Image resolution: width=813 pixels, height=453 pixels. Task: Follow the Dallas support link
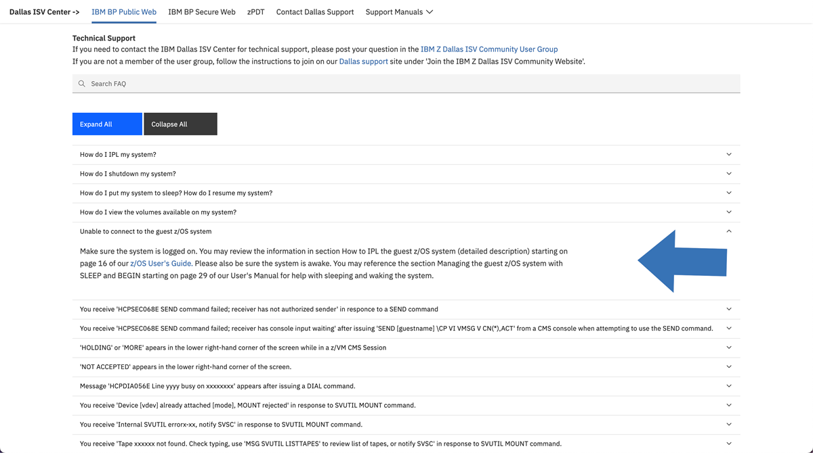pyautogui.click(x=363, y=62)
